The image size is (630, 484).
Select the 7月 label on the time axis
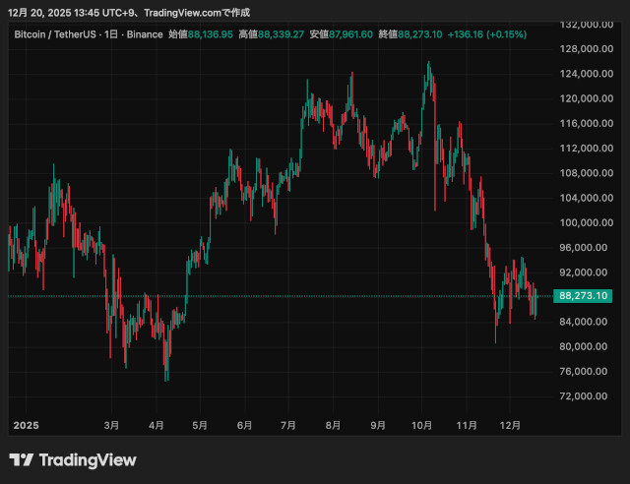[x=288, y=425]
